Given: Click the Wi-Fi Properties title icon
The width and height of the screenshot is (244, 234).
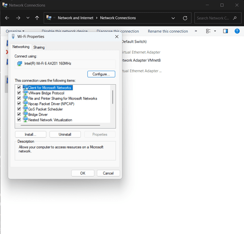Looking at the screenshot, I should [13, 37].
